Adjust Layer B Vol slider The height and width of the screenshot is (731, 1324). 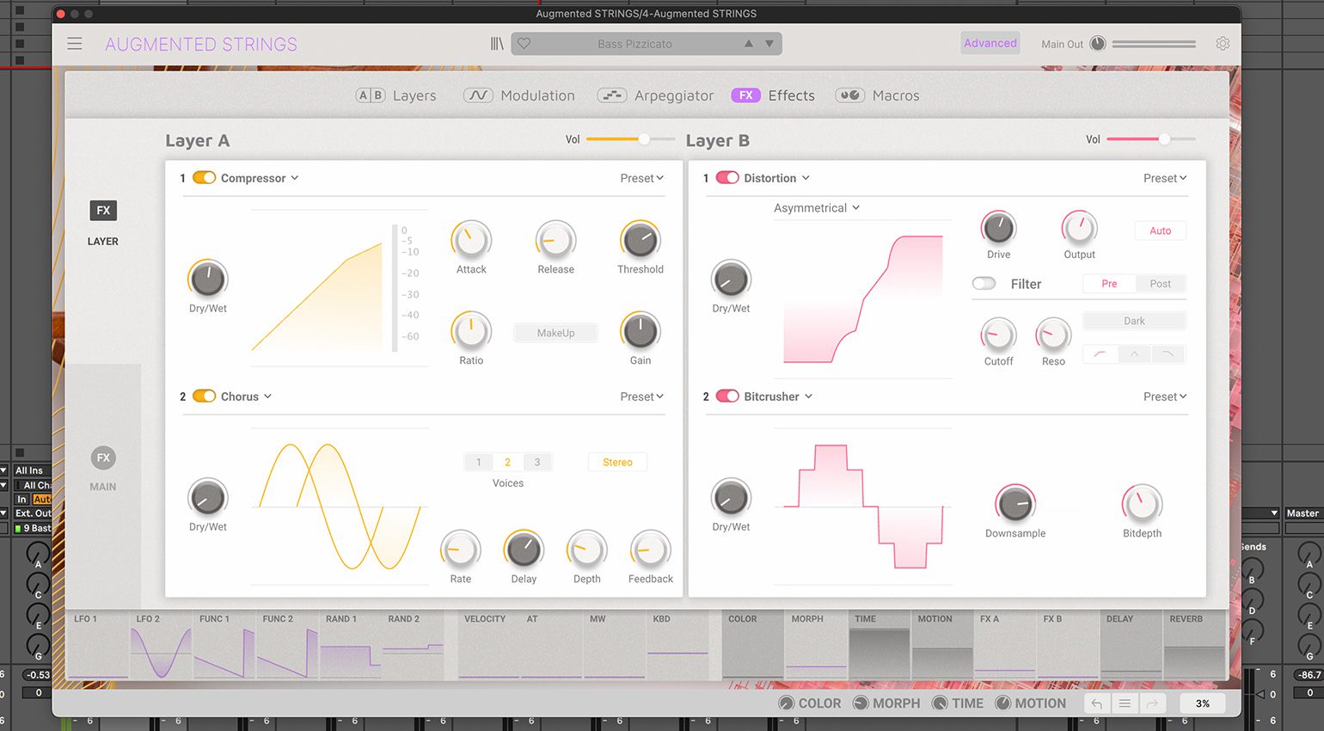tap(1150, 139)
